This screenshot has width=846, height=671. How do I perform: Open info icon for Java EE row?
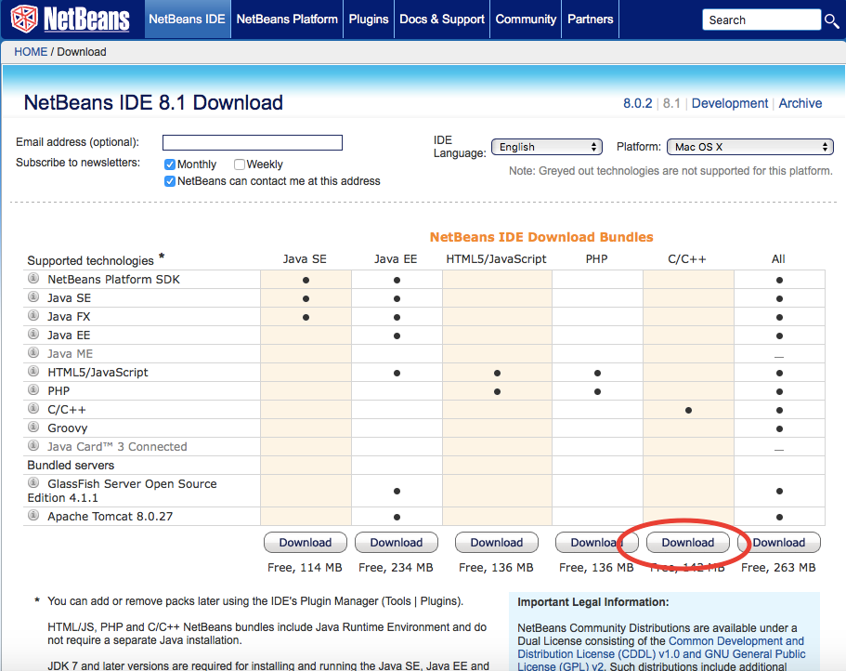pos(33,335)
